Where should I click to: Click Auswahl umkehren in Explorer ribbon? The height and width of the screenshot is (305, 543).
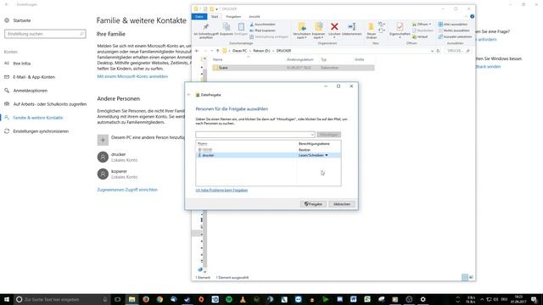(x=455, y=36)
